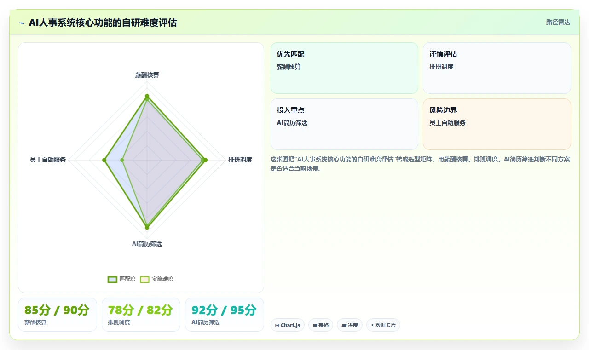
Task: Click 排班调度 text in 谨慎评估 card
Action: point(441,67)
